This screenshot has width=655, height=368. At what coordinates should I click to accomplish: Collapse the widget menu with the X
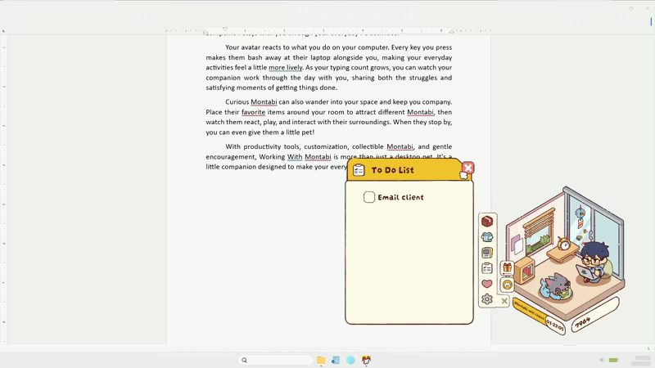504,301
